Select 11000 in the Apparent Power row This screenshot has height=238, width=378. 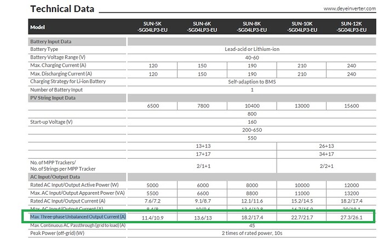pyautogui.click(x=302, y=194)
